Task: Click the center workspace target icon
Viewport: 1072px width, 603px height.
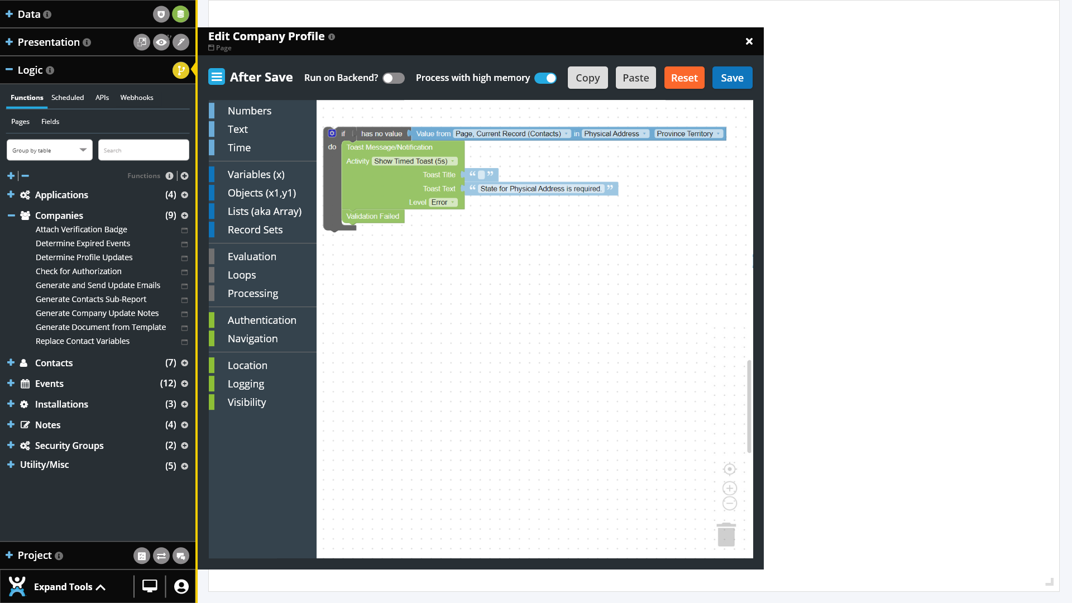Action: (x=729, y=469)
